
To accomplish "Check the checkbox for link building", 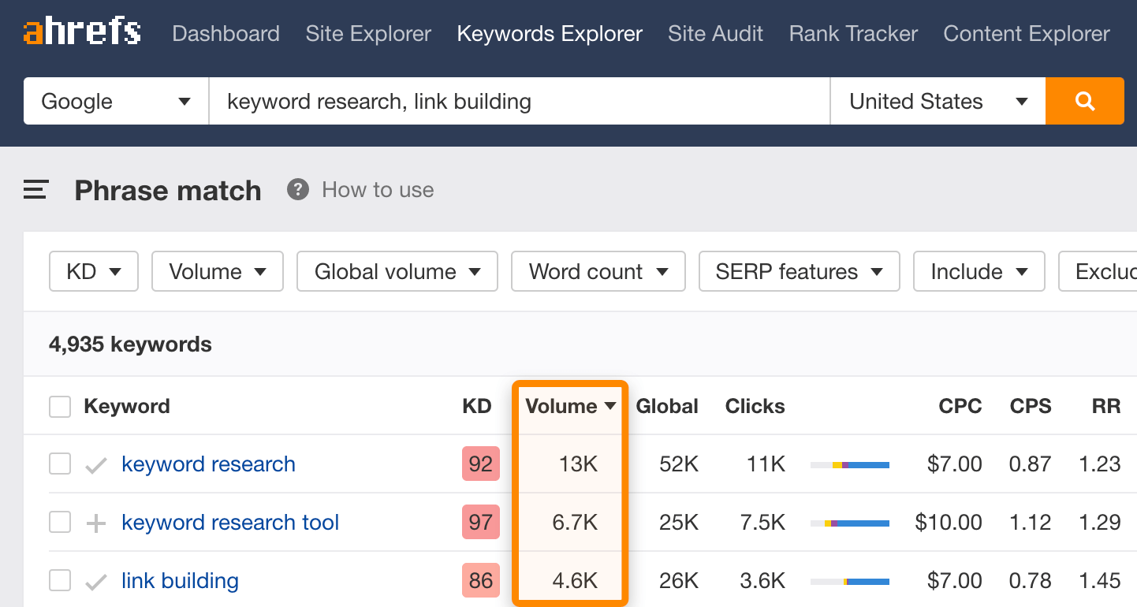I will coord(60,581).
